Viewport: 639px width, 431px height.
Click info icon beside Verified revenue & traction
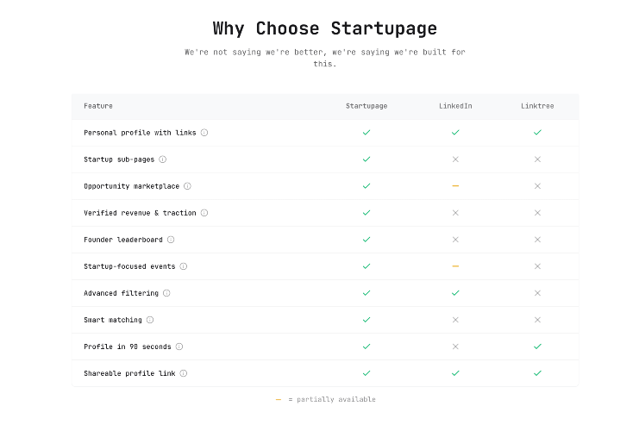click(204, 213)
